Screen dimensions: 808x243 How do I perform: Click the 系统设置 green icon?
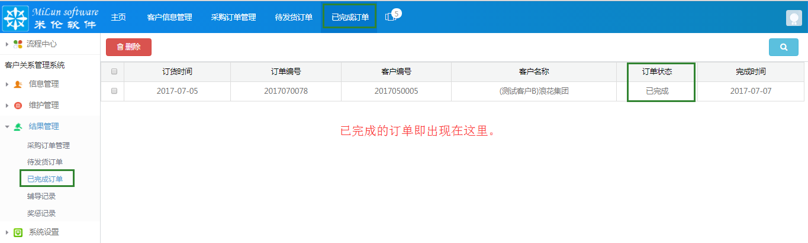pos(18,232)
